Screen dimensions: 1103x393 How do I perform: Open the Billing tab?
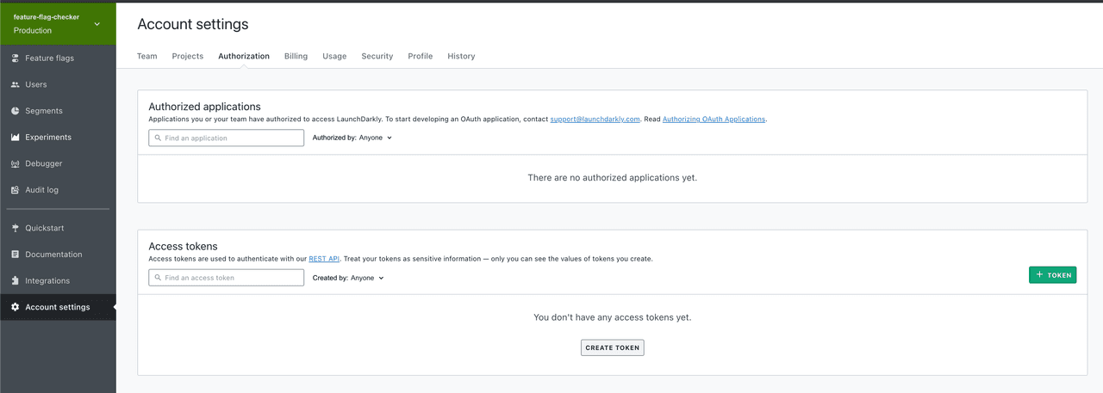coord(296,56)
